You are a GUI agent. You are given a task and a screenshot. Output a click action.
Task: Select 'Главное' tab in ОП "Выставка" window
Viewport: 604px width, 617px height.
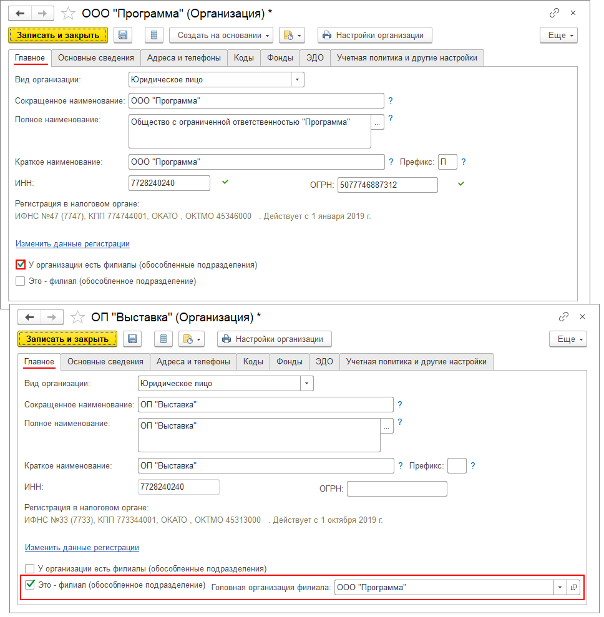[x=39, y=362]
